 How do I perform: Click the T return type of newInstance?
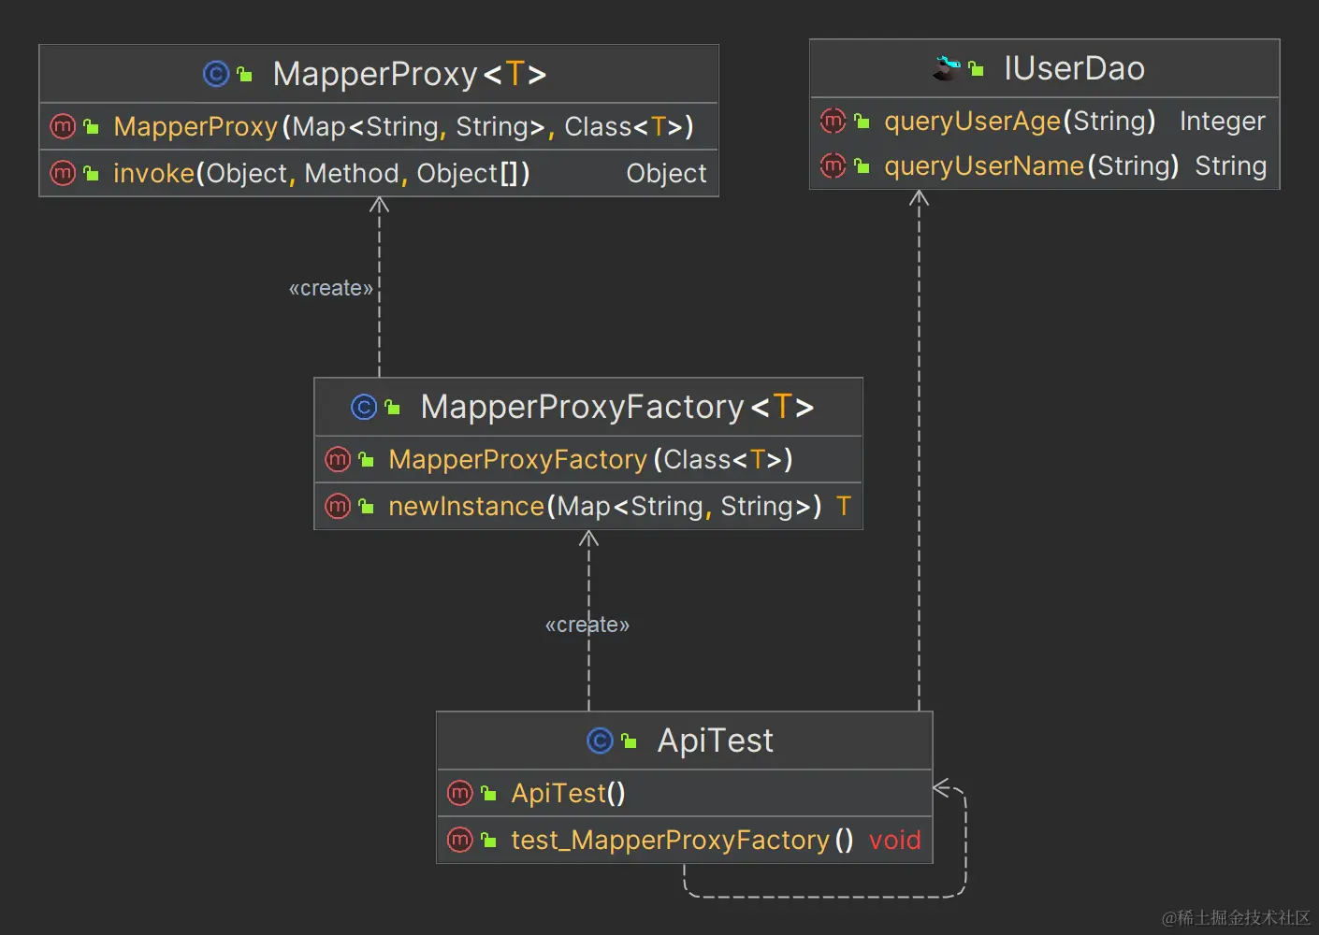click(x=844, y=506)
